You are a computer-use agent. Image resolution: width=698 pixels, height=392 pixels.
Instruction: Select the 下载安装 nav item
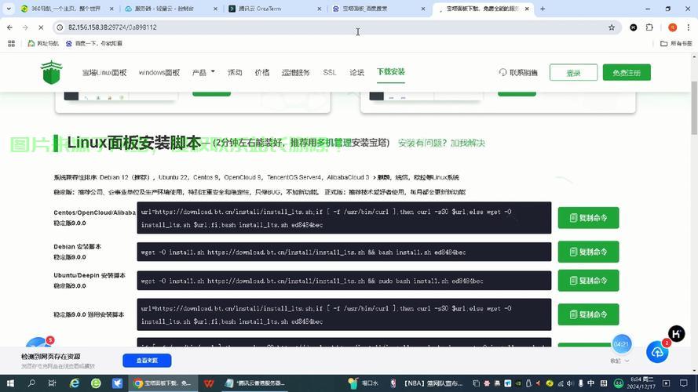391,71
